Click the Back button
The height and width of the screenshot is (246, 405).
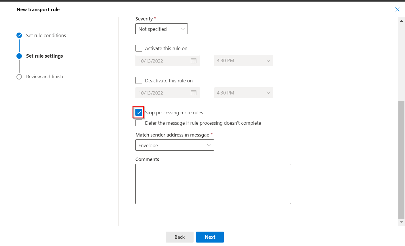[x=179, y=237]
